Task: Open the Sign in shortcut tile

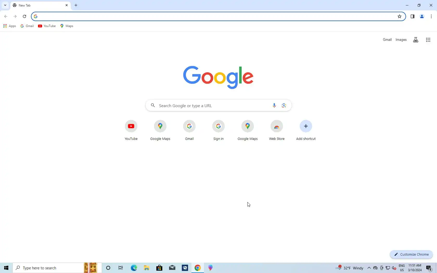Action: coord(219,130)
